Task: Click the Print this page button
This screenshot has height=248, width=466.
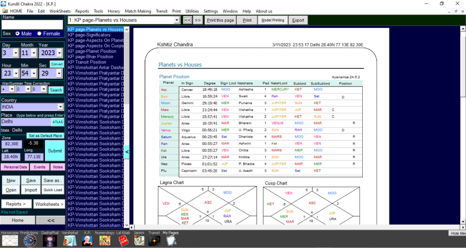Action: pyautogui.click(x=220, y=20)
